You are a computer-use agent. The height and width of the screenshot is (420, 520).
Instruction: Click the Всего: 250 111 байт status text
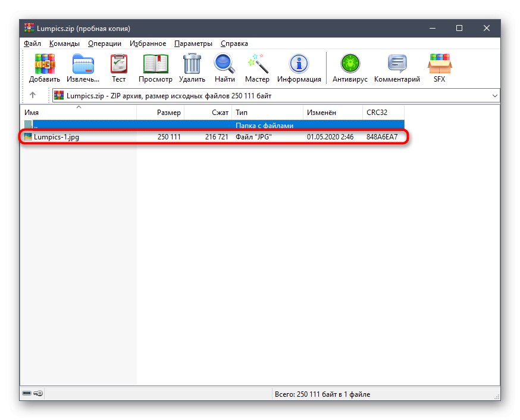pyautogui.click(x=322, y=394)
